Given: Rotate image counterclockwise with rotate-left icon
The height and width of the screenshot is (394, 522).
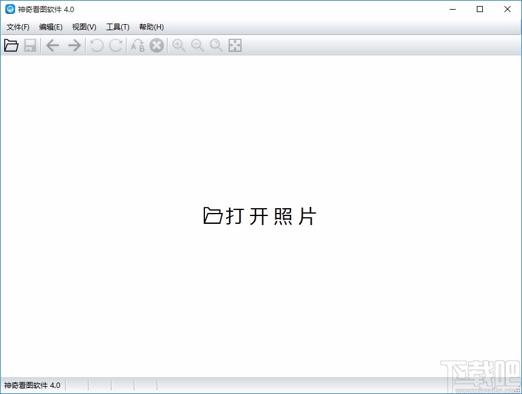Looking at the screenshot, I should (x=96, y=45).
